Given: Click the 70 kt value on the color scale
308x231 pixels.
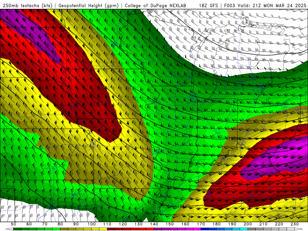Looking at the screenshot, I should [x=45, y=224].
